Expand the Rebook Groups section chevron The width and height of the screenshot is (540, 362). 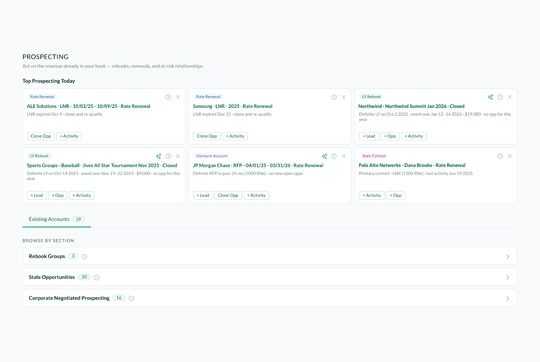(508, 257)
